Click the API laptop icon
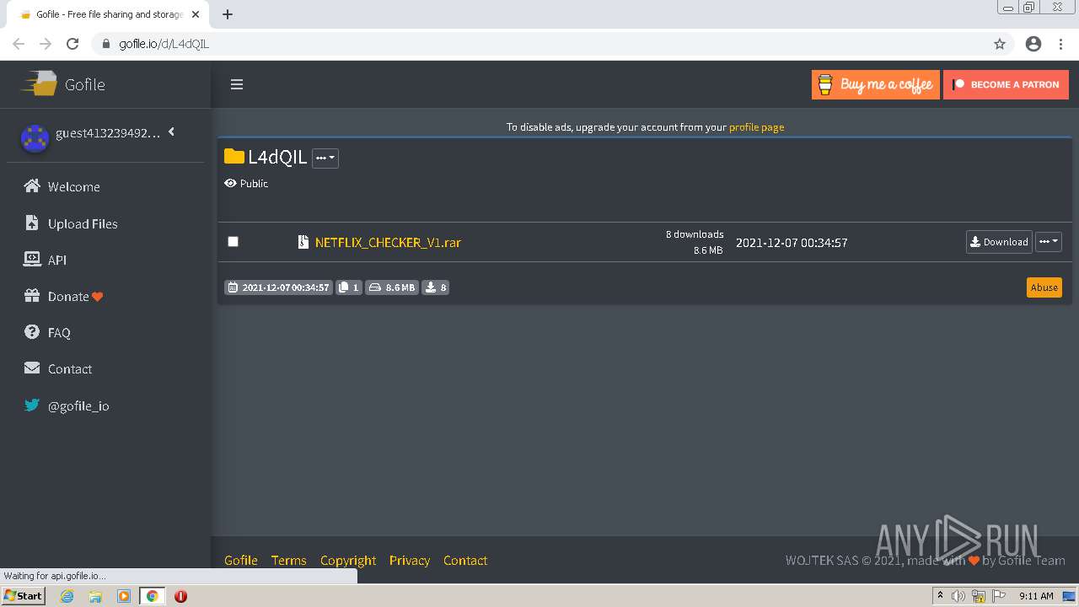The height and width of the screenshot is (607, 1079). tap(32, 259)
